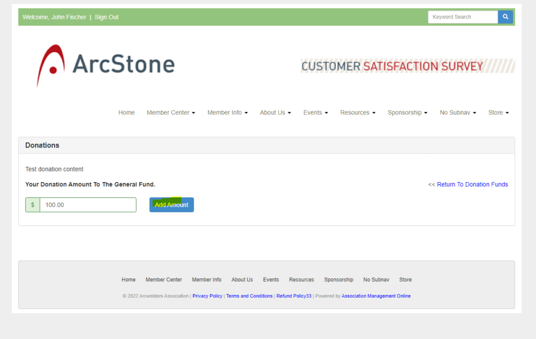The height and width of the screenshot is (339, 536).
Task: Open the Resources dropdown in navbar
Action: tap(358, 112)
